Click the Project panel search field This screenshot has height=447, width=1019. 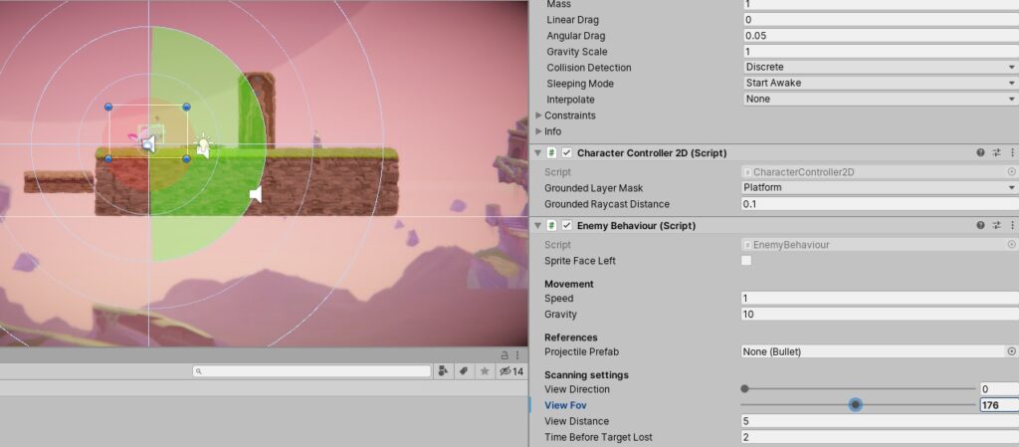click(x=313, y=371)
